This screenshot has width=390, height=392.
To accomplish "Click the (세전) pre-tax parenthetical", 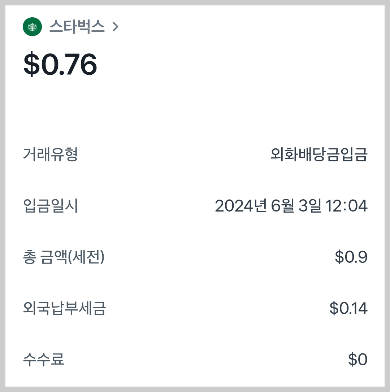I will (86, 257).
